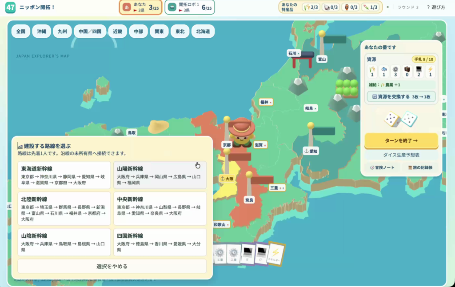The height and width of the screenshot is (287, 455).
Task: Click the pottery specialty 0/3 chip
Action: pyautogui.click(x=351, y=7)
